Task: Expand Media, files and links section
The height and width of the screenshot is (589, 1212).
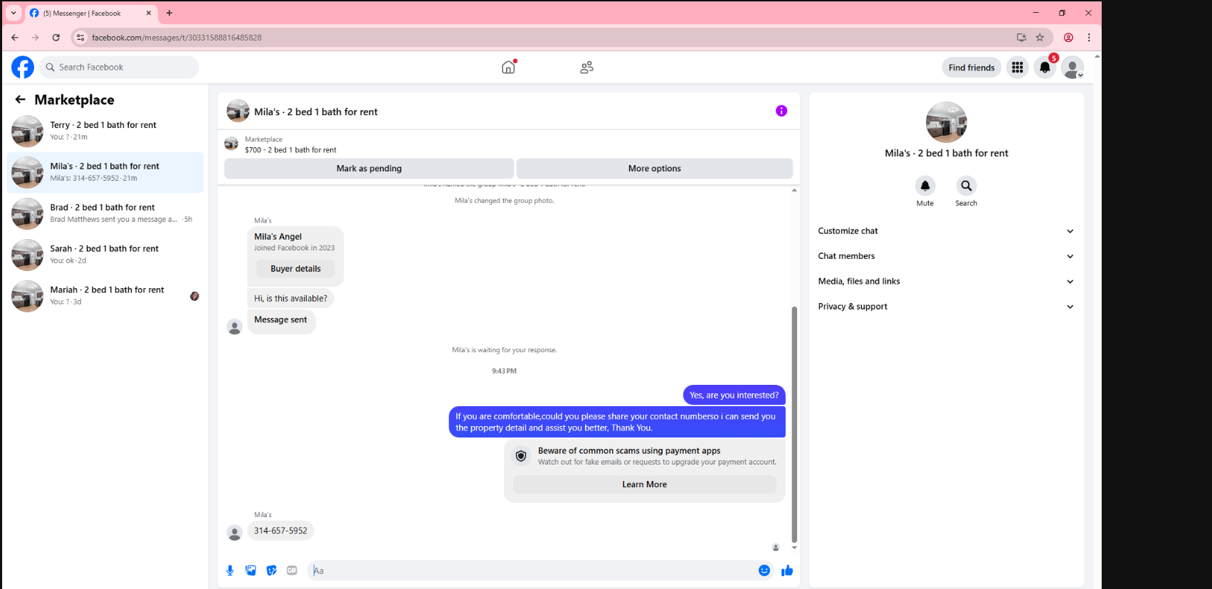Action: tap(946, 282)
